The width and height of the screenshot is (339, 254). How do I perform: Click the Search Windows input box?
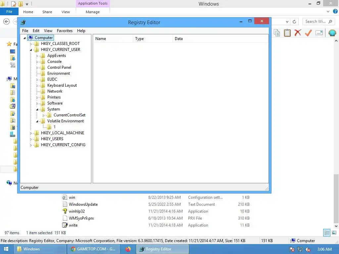(318, 21)
